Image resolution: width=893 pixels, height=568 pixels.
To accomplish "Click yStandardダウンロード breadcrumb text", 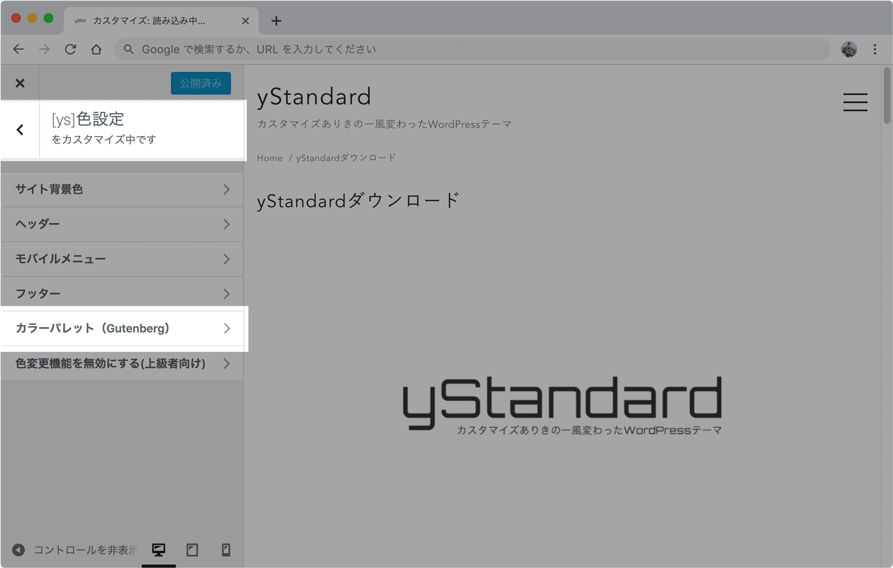I will click(346, 158).
